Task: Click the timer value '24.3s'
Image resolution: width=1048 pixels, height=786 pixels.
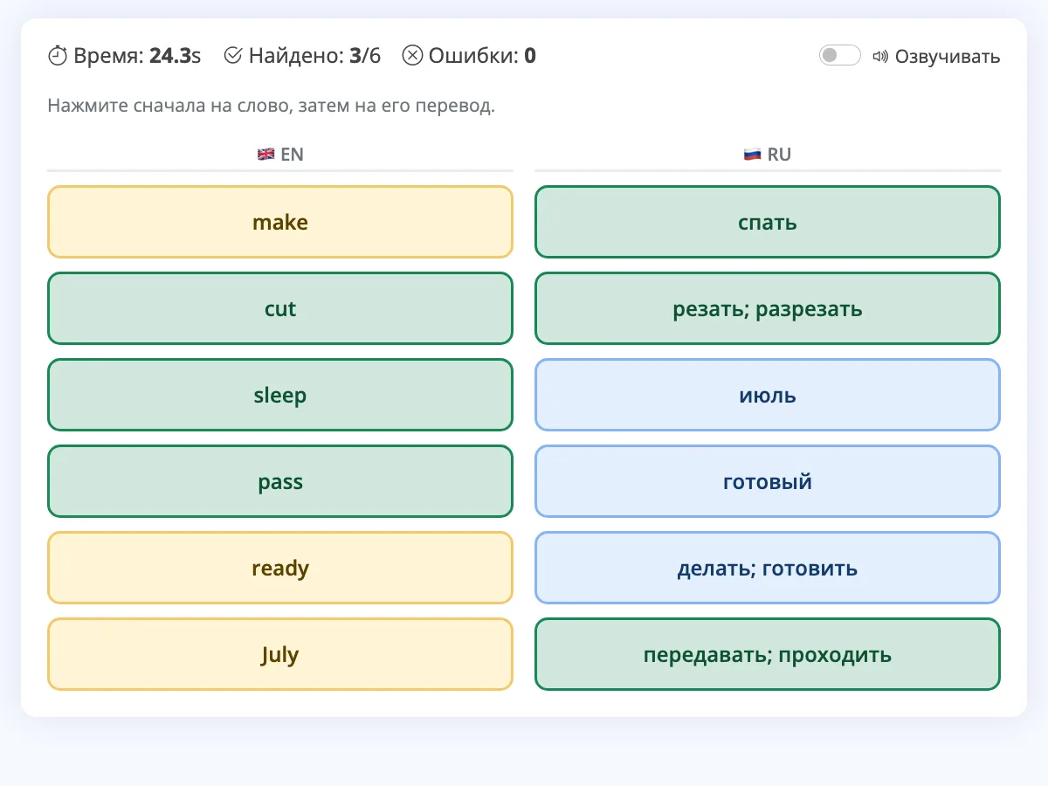Action: 176,57
